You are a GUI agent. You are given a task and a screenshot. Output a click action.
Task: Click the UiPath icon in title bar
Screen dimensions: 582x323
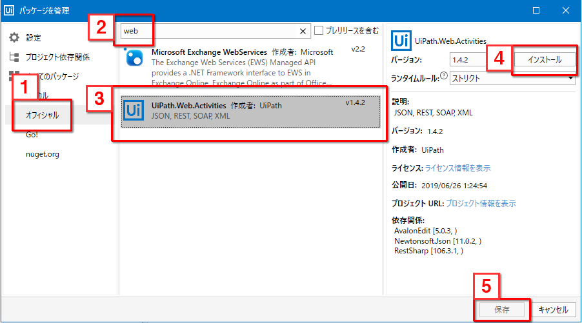pos(9,10)
